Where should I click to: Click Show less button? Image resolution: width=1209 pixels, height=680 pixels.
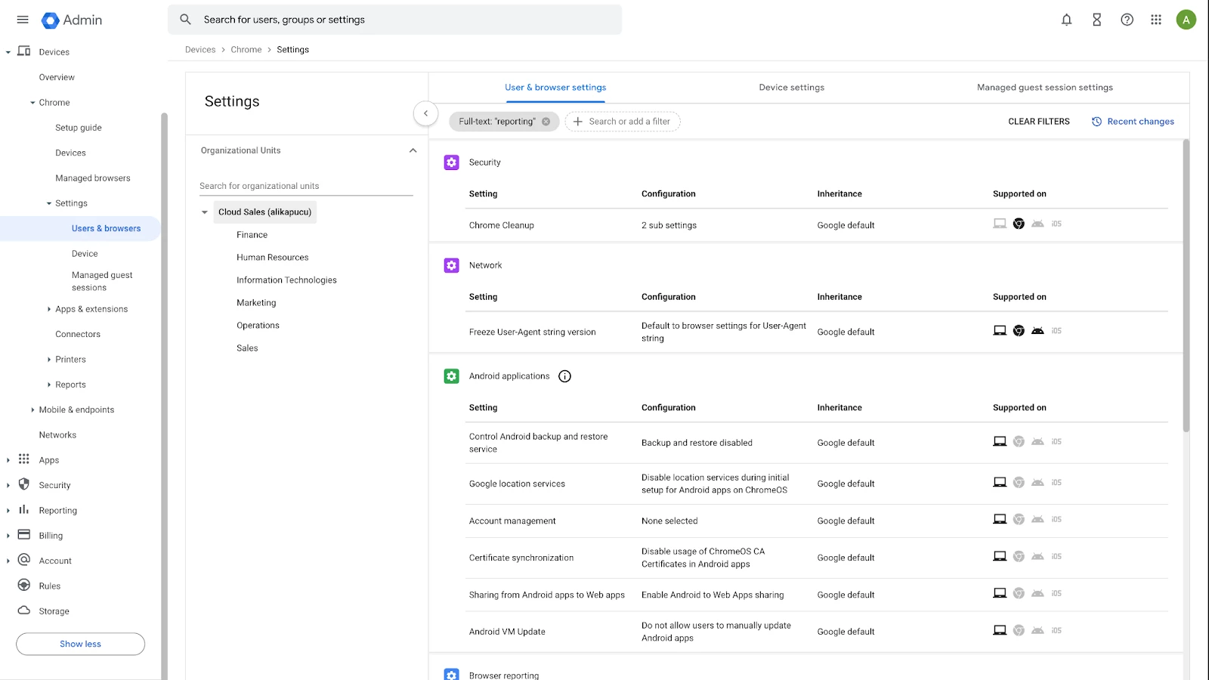click(x=81, y=644)
